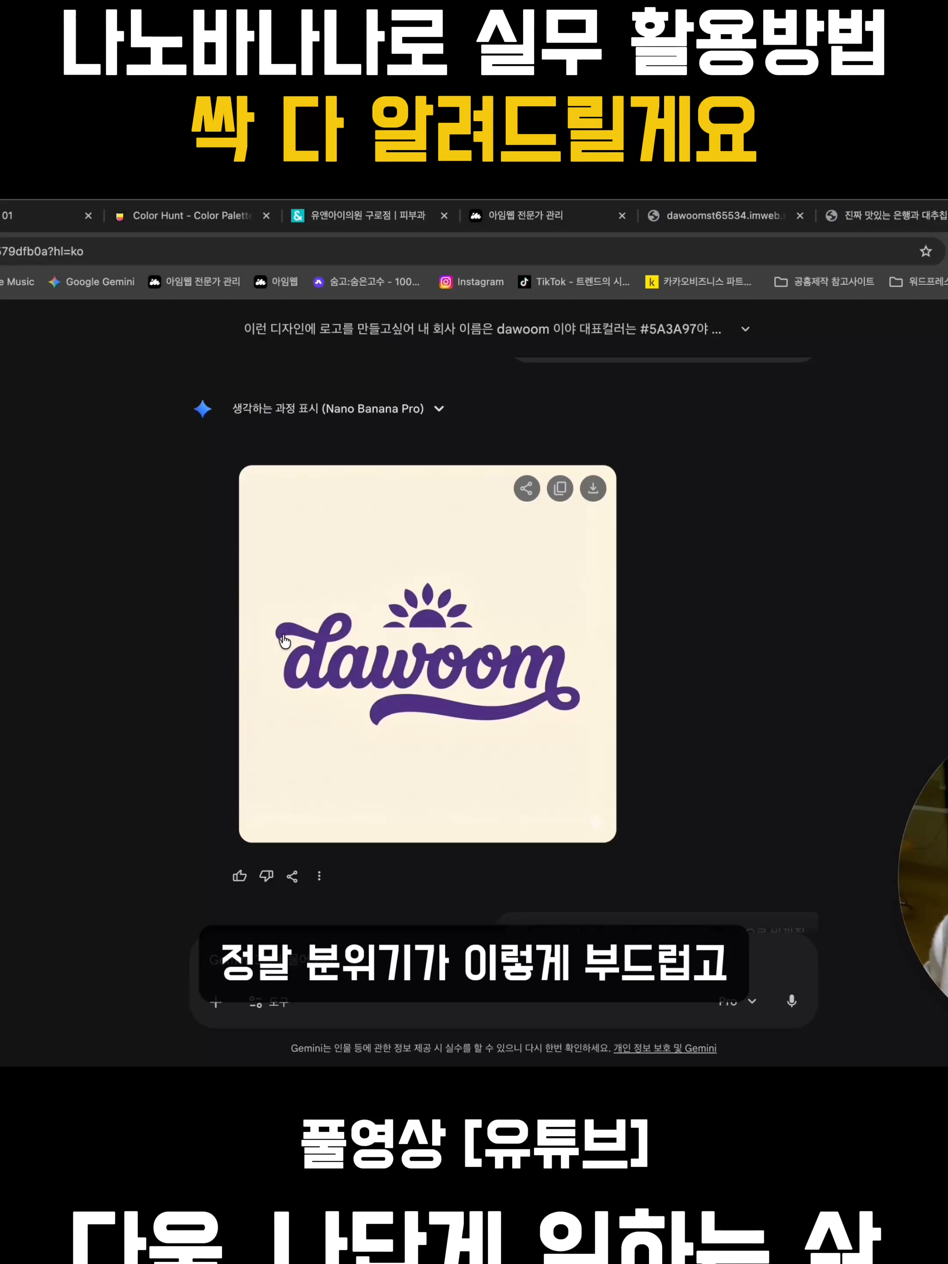Viewport: 948px width, 1264px height.
Task: Expand the prompt text chevron
Action: point(745,329)
